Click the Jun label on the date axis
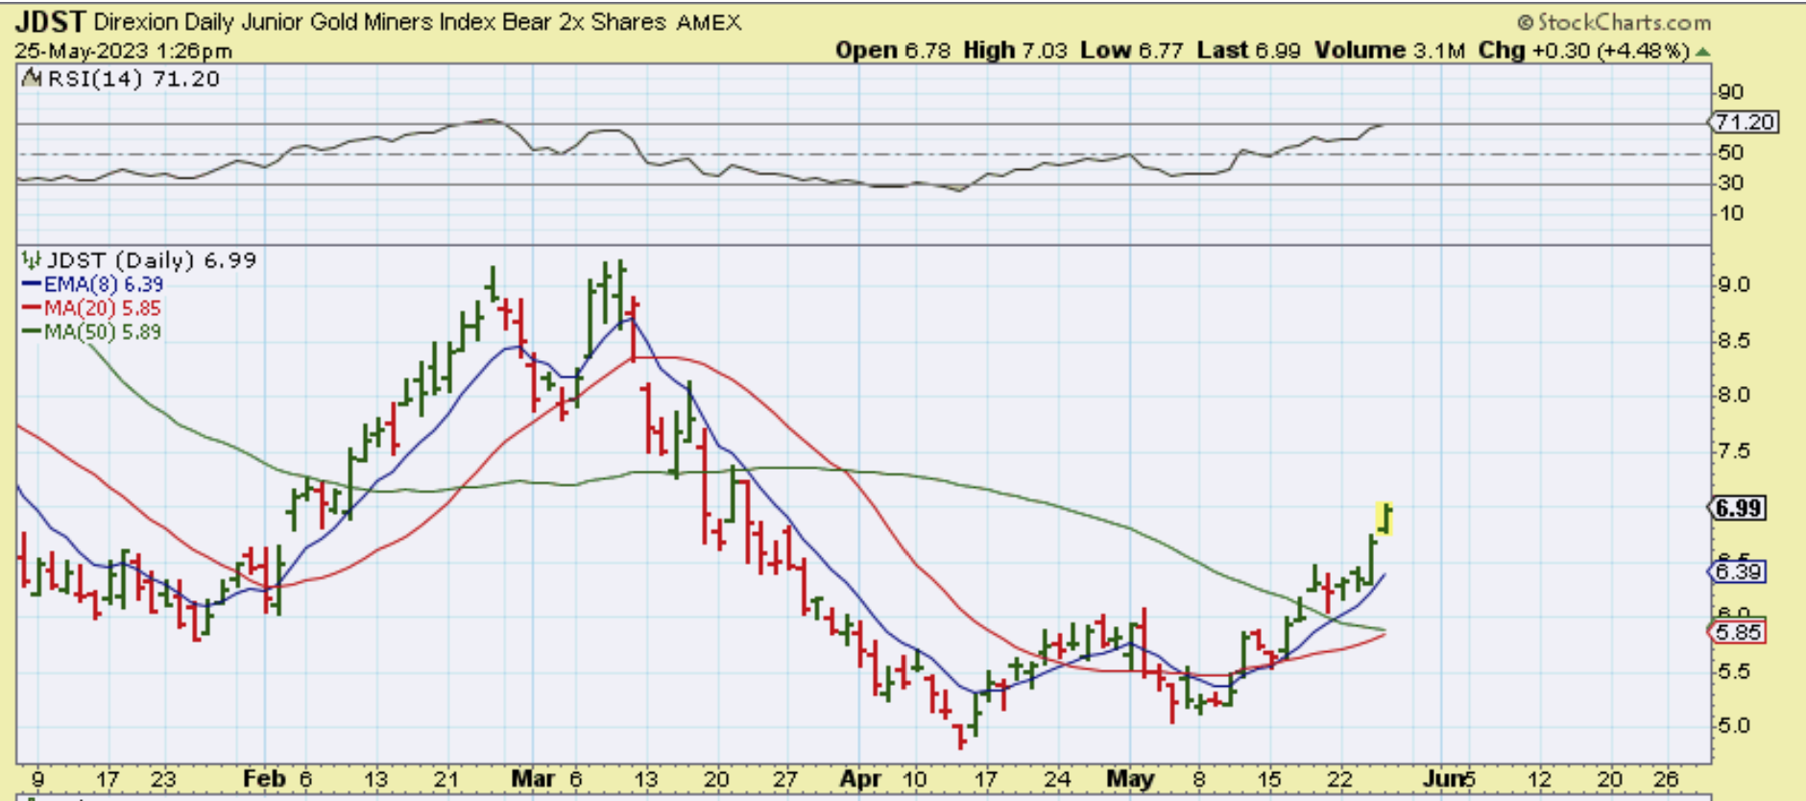Viewport: 1806px width, 801px height. click(1443, 779)
